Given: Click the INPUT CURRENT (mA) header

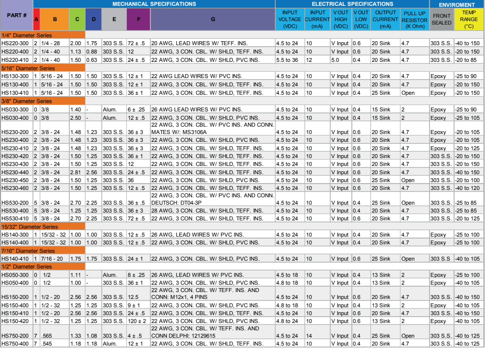Looking at the screenshot, I should point(317,19).
